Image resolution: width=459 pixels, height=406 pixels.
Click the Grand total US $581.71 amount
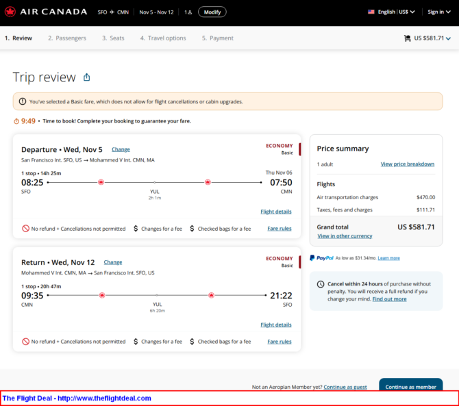click(416, 227)
